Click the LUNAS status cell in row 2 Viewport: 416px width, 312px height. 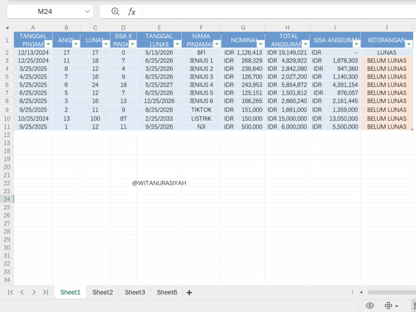(x=386, y=52)
